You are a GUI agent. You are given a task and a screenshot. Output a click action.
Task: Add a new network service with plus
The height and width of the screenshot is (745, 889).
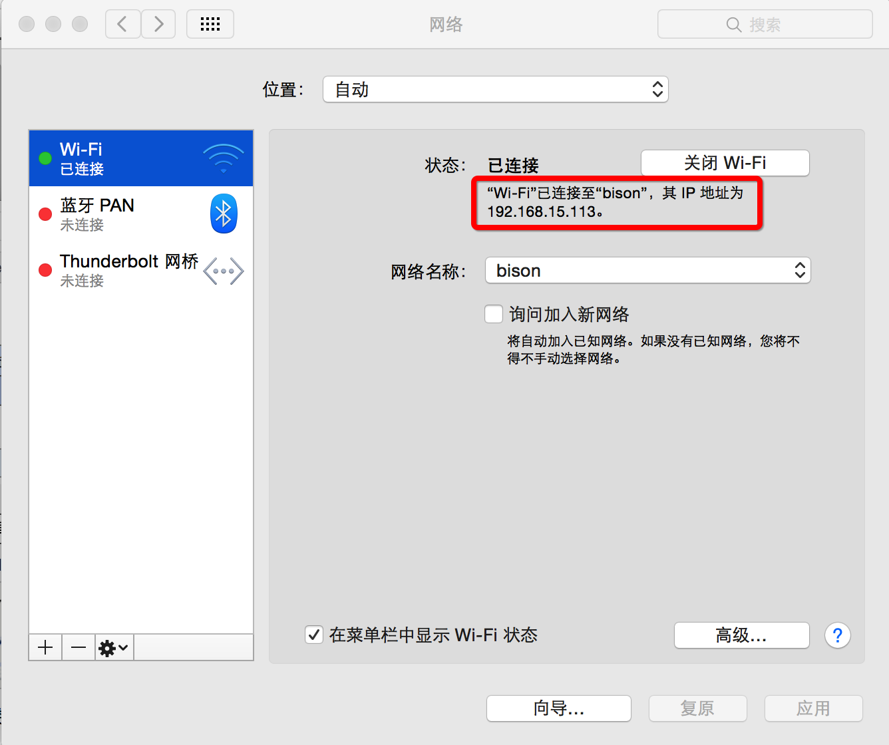click(x=45, y=647)
